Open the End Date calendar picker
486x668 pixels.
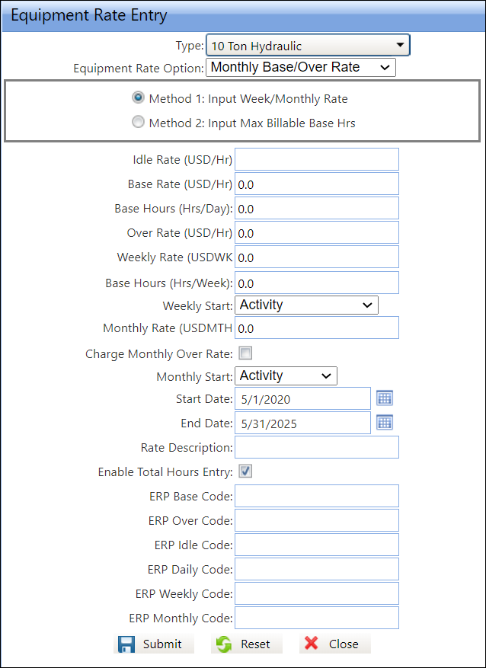385,423
